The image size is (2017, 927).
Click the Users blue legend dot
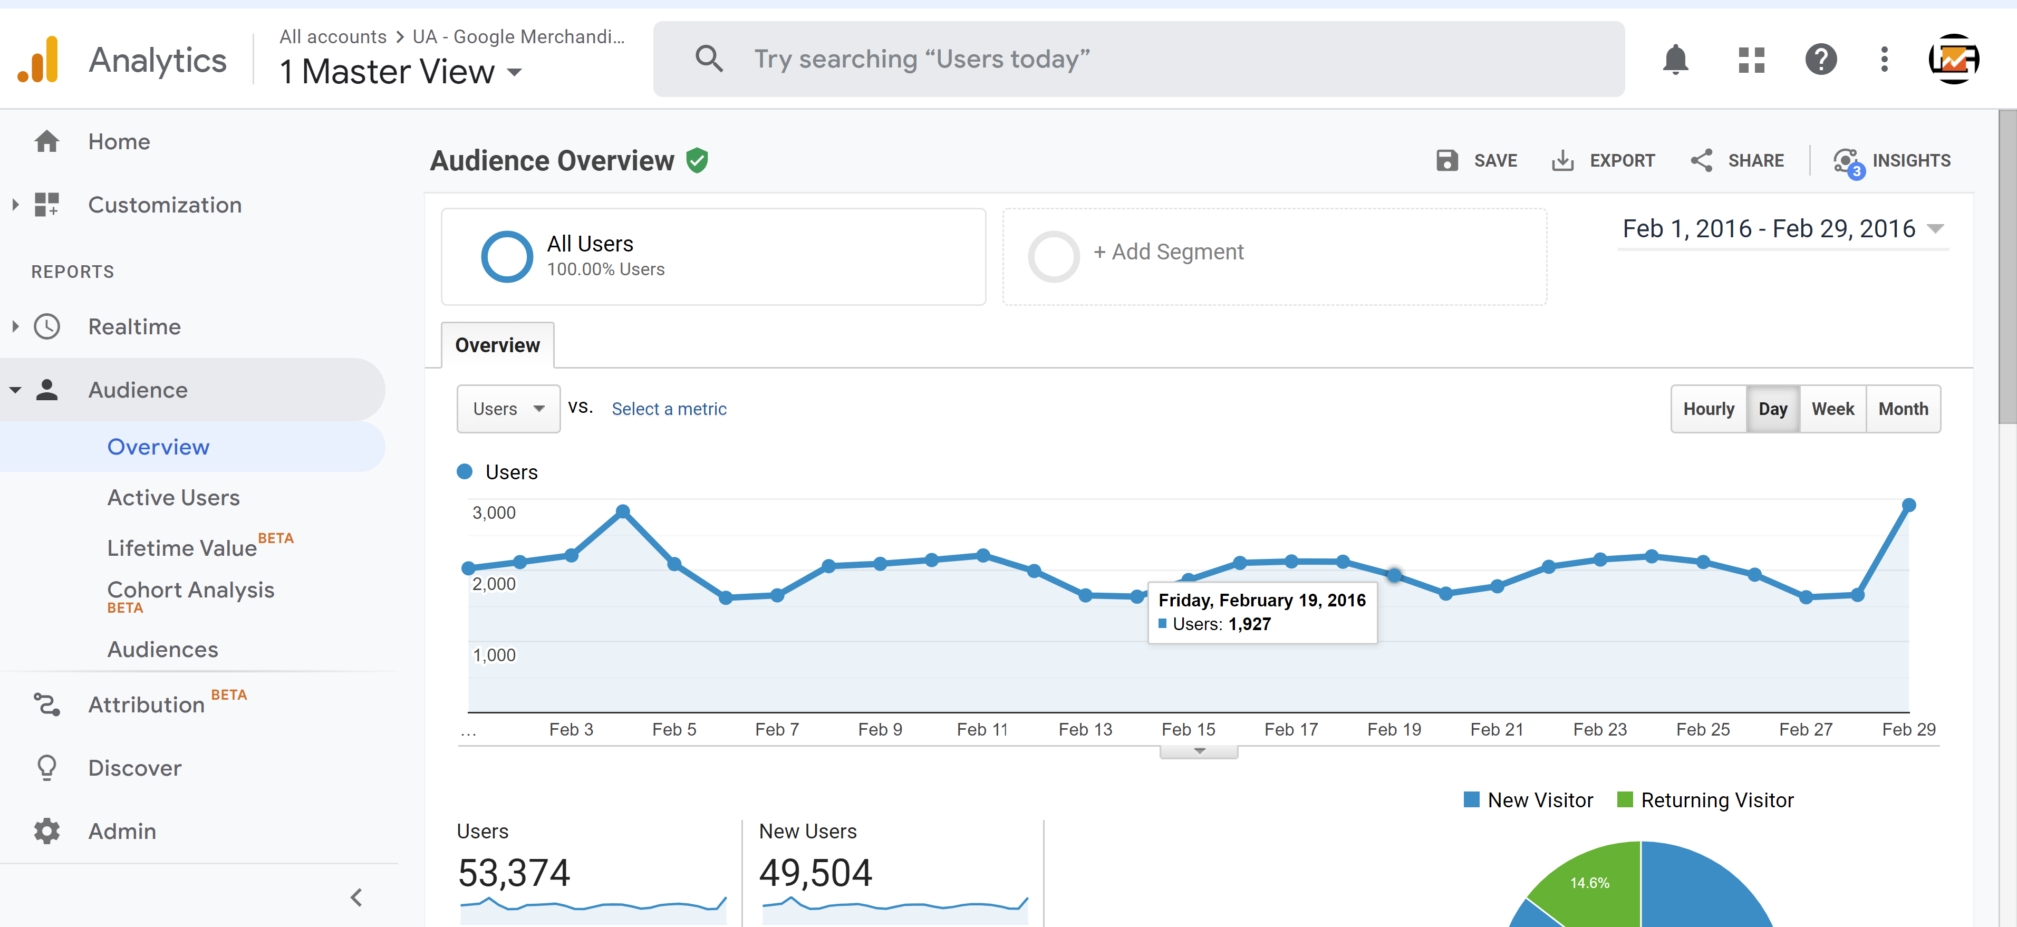[x=465, y=471]
